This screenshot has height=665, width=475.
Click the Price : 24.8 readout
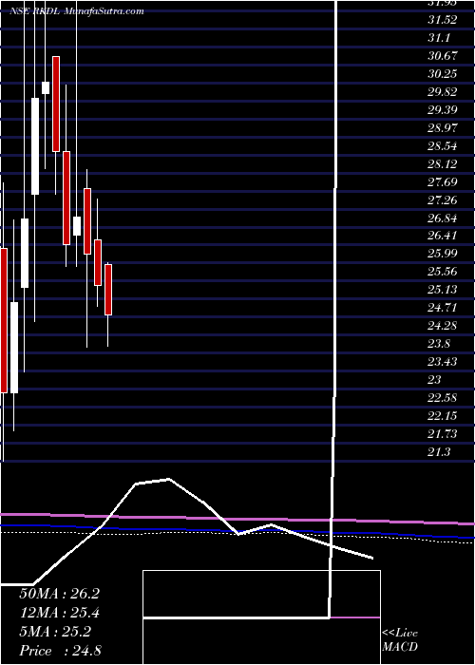pos(60,650)
